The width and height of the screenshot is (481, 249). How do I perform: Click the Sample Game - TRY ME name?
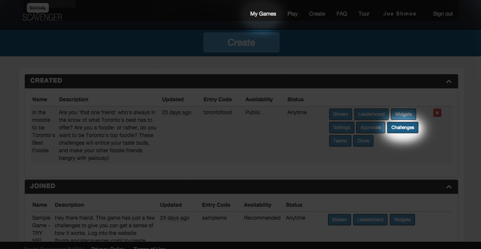[x=41, y=229]
